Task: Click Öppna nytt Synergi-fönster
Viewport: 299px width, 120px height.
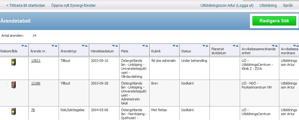Action: 73,6
